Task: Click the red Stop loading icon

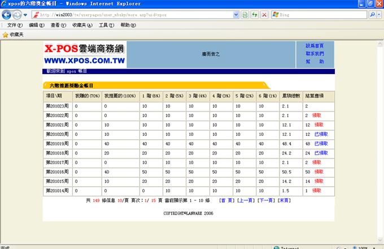Action: point(264,14)
